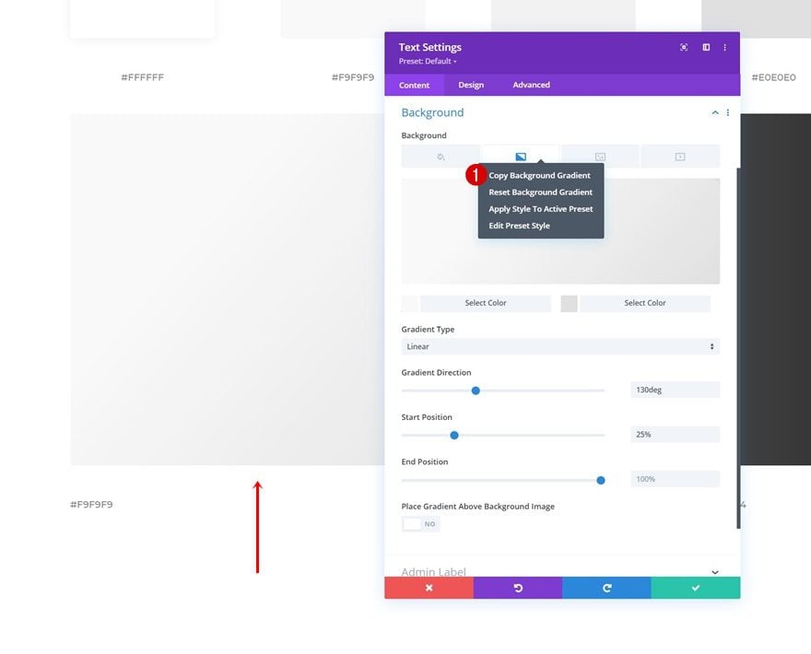This screenshot has width=811, height=654.
Task: Discard changes with red X button
Action: tap(429, 588)
